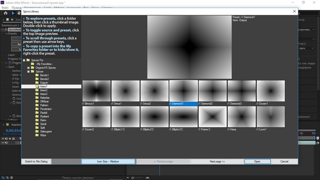Select the Irises1 folder icon
Screen dimensions: 320x180
(x=37, y=86)
